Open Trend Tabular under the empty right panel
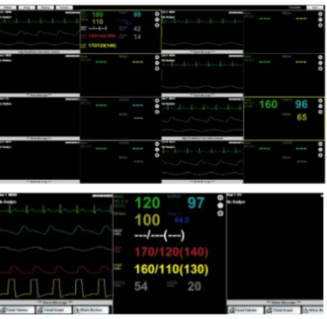 pos(246,310)
